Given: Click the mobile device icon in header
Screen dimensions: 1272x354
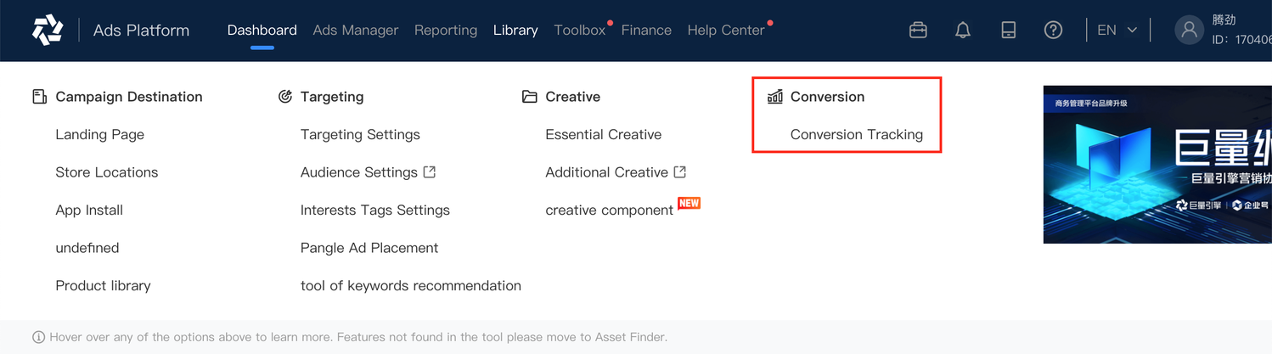Looking at the screenshot, I should (1008, 30).
